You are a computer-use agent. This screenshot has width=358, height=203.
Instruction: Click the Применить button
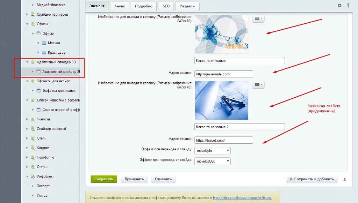pyautogui.click(x=134, y=179)
